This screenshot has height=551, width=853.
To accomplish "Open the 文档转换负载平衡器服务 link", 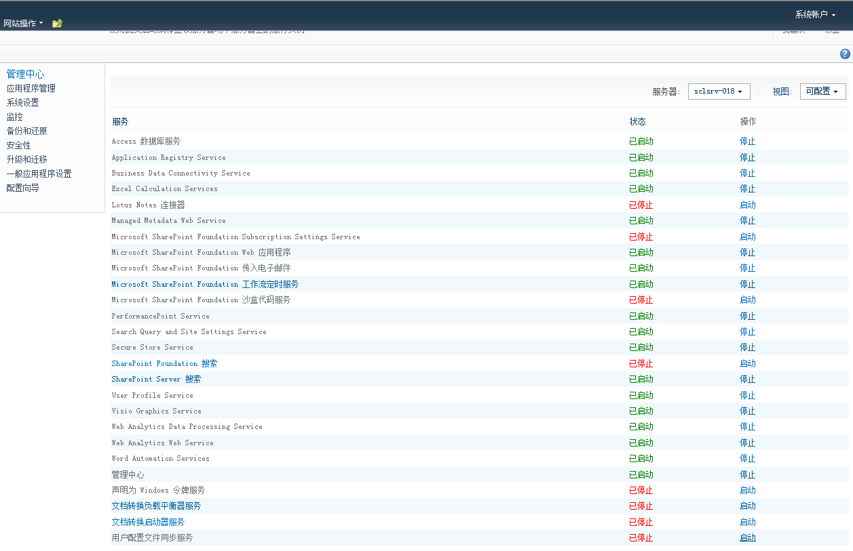I will [x=156, y=506].
